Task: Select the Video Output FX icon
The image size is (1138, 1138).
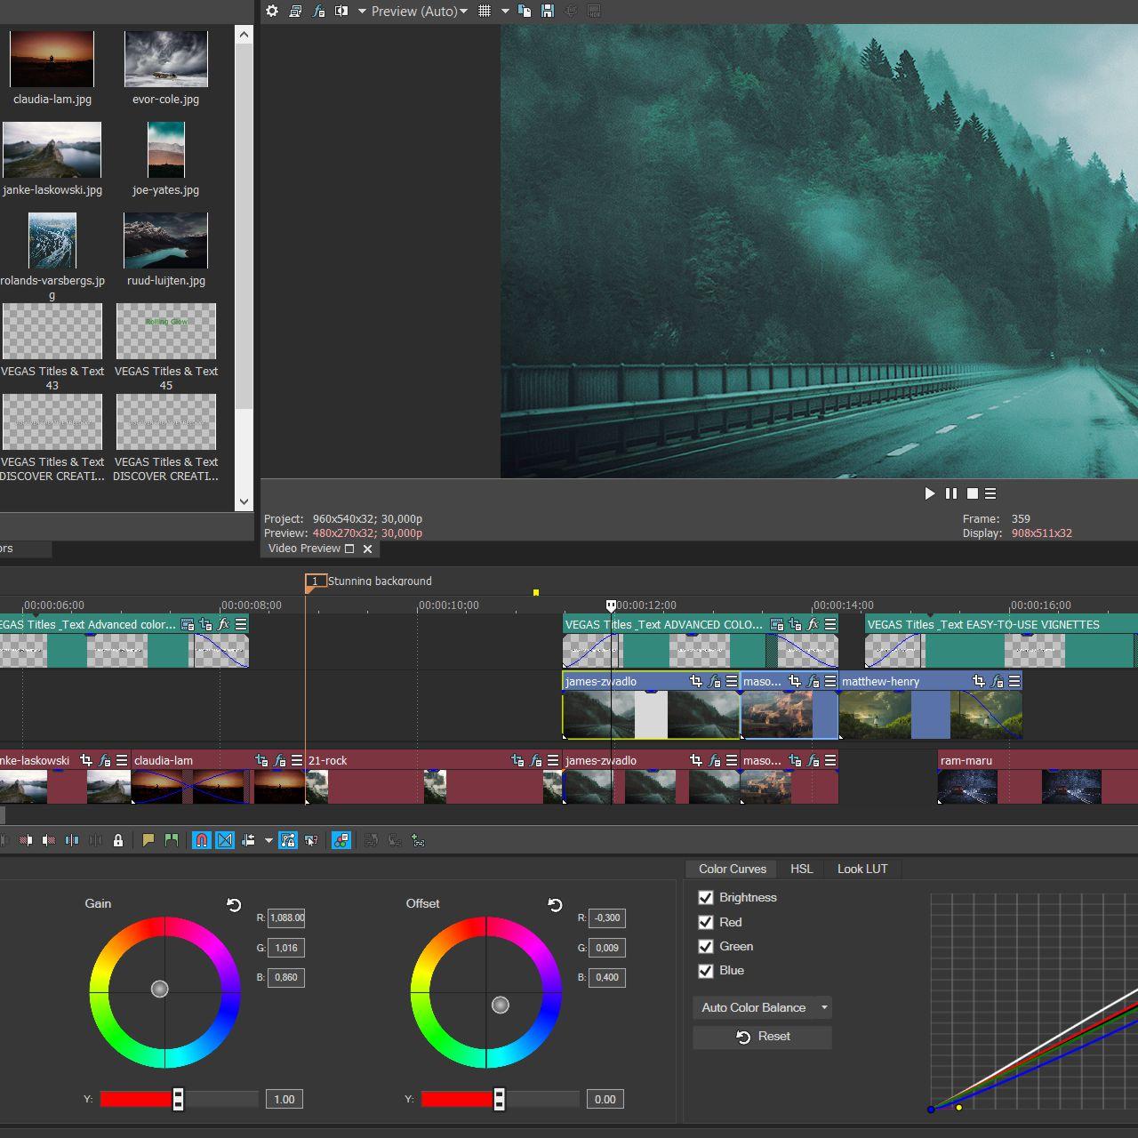Action: (320, 12)
